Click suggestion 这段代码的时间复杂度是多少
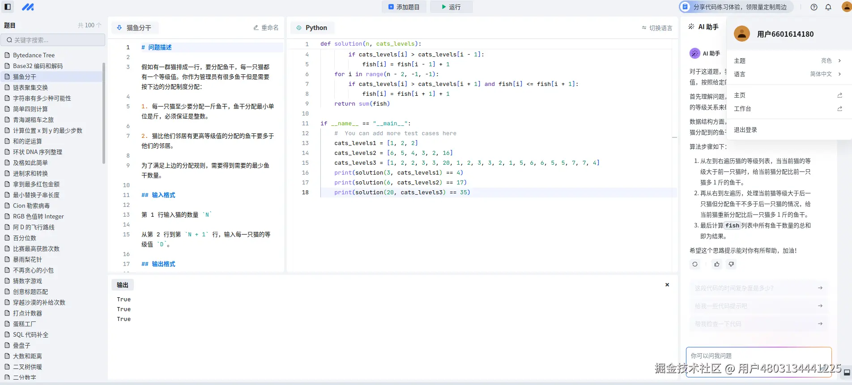The height and width of the screenshot is (385, 852). [758, 288]
